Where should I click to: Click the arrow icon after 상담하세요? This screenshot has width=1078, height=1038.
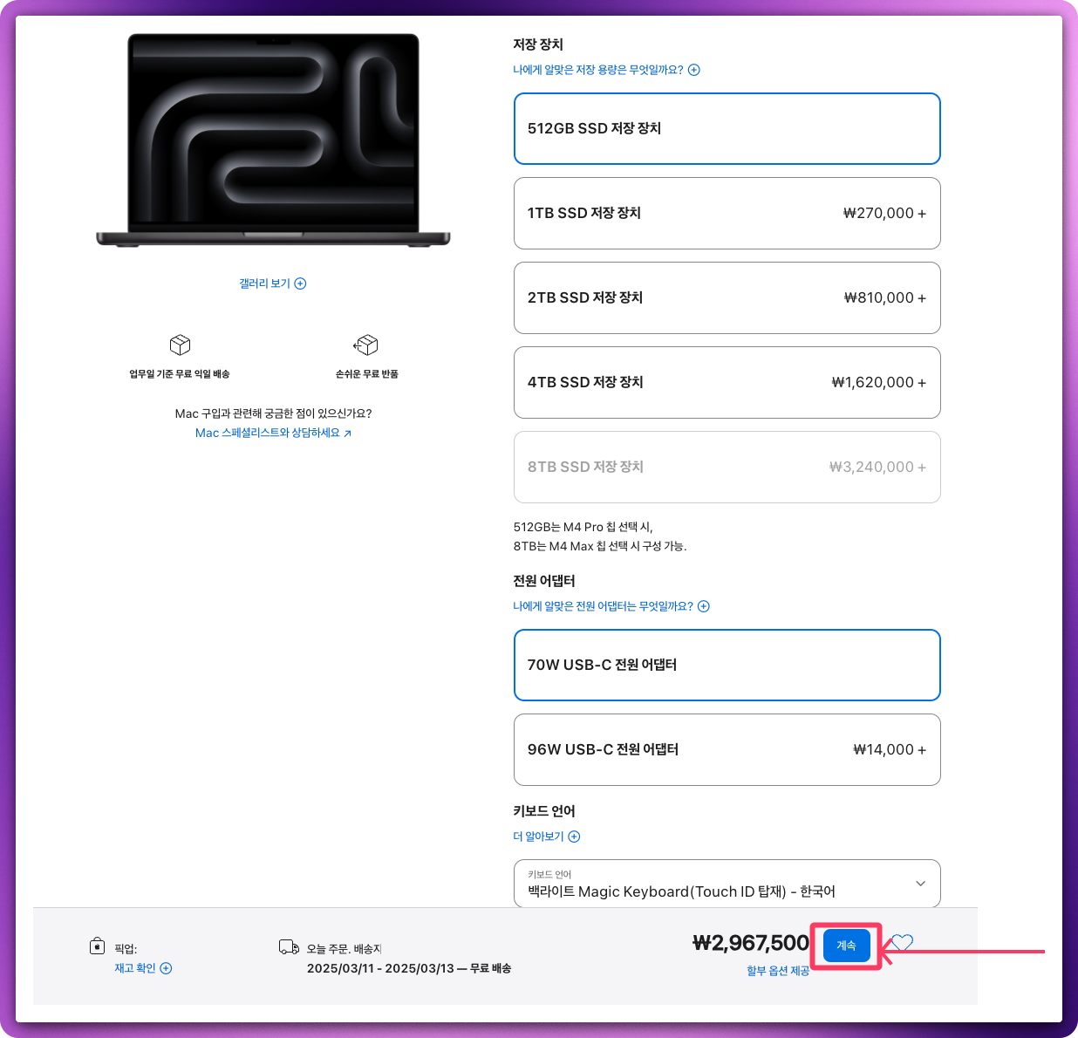click(x=347, y=434)
